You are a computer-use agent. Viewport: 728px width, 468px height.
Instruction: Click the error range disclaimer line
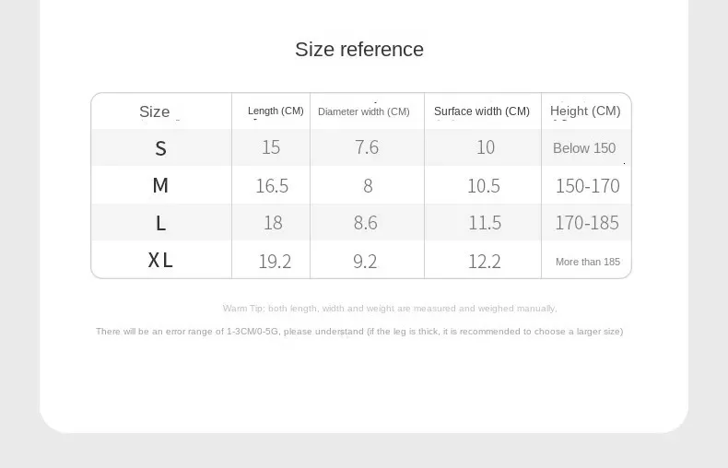point(359,332)
